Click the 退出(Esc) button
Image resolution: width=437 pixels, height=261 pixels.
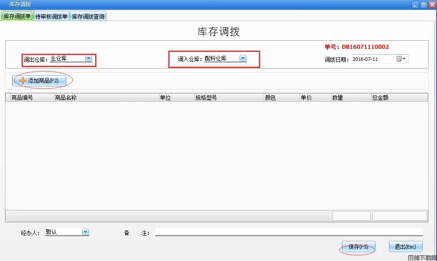tap(406, 247)
